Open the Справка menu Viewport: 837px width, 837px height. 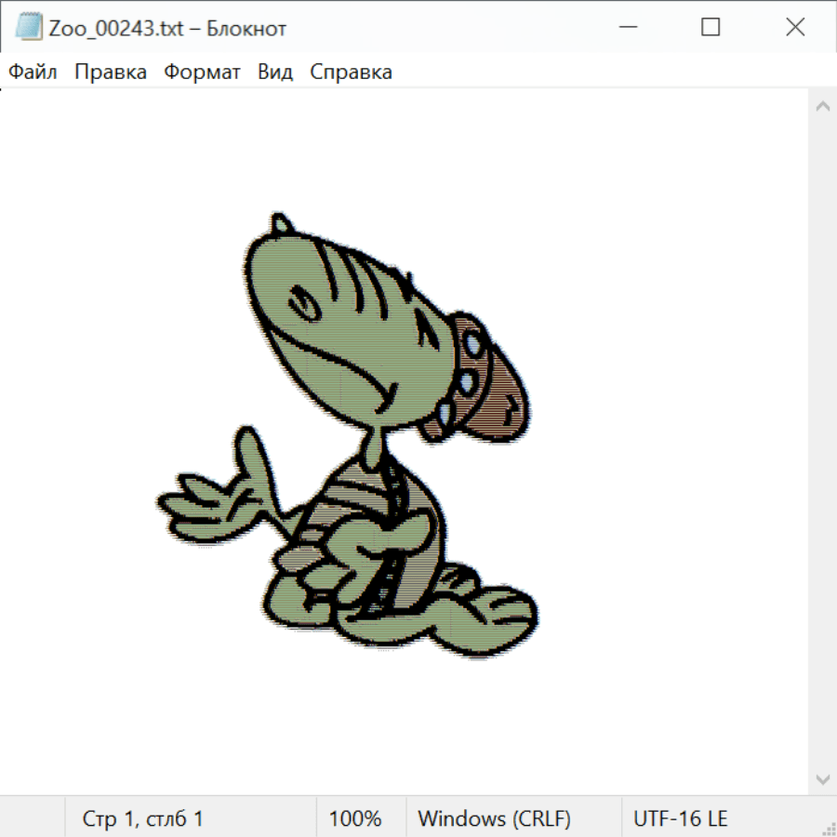(351, 73)
